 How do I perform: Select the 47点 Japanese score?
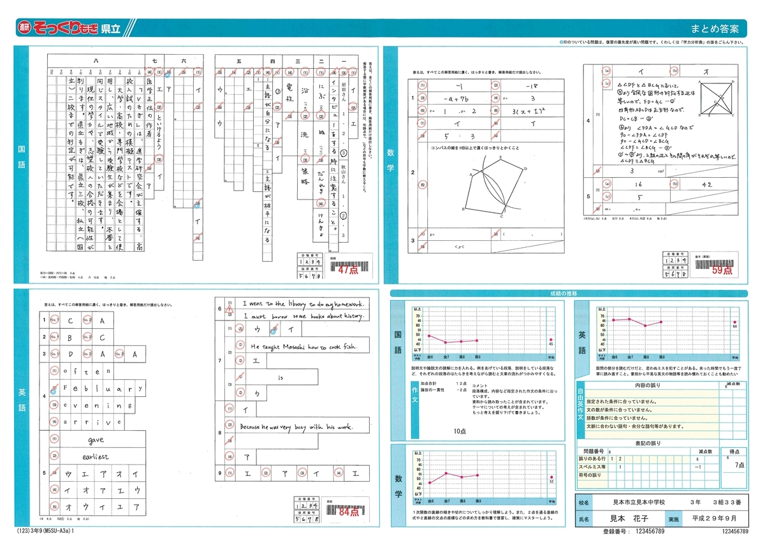[349, 270]
